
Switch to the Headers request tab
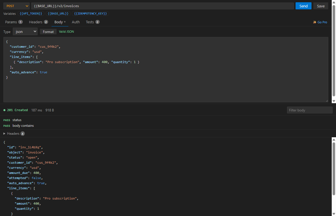click(38, 22)
